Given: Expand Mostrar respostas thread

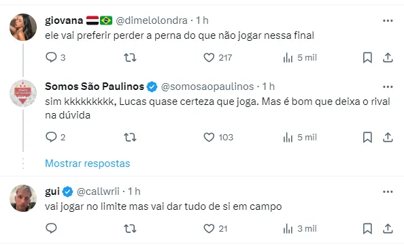Looking at the screenshot, I should point(88,164).
